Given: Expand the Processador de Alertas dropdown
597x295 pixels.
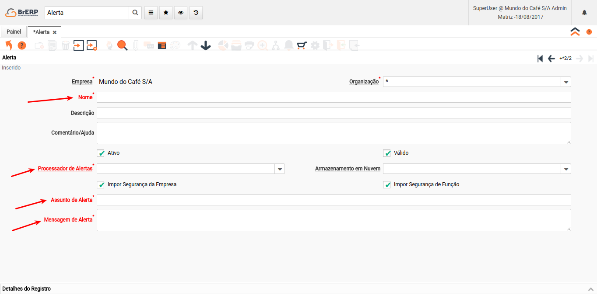Looking at the screenshot, I should (x=280, y=169).
